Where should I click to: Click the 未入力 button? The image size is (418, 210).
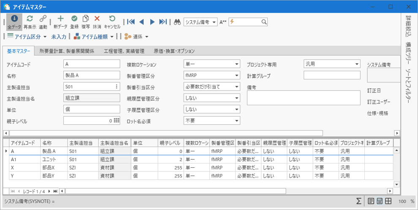59,37
